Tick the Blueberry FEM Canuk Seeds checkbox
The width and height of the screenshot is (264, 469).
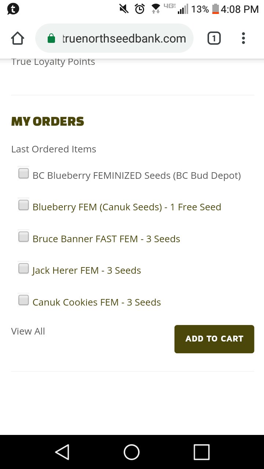[23, 205]
